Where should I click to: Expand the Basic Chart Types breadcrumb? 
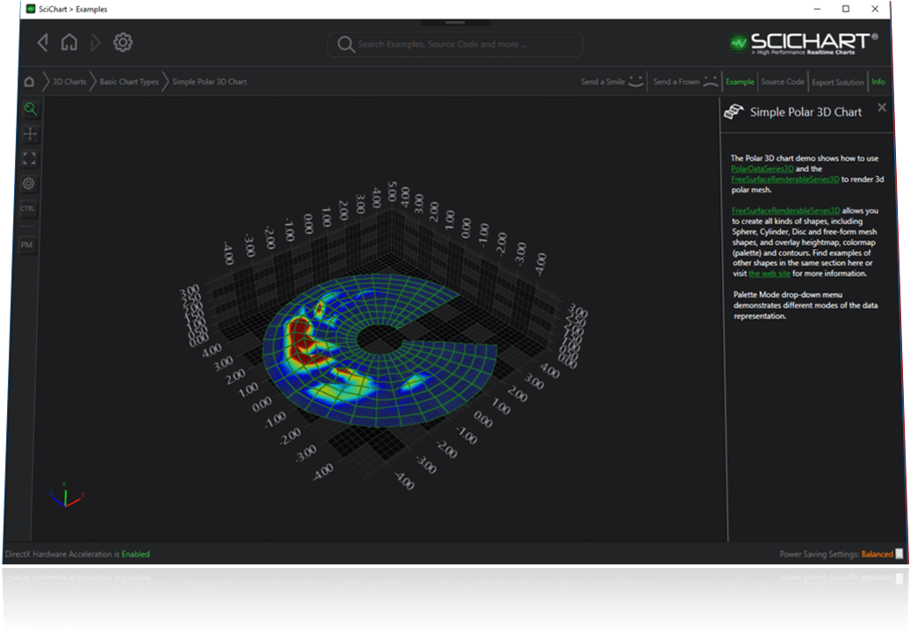(x=129, y=82)
